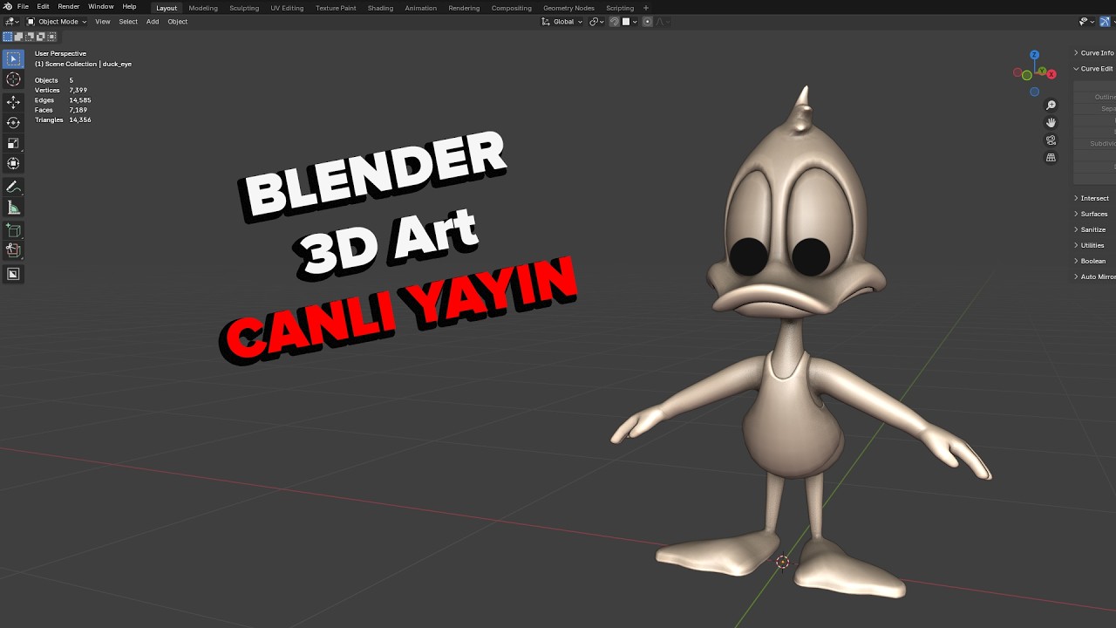The width and height of the screenshot is (1116, 628).
Task: Toggle proportional editing button
Action: pyautogui.click(x=647, y=22)
